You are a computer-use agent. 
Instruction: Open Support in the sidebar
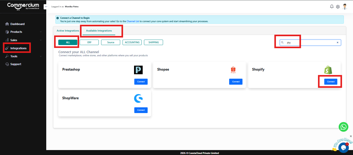16,64
